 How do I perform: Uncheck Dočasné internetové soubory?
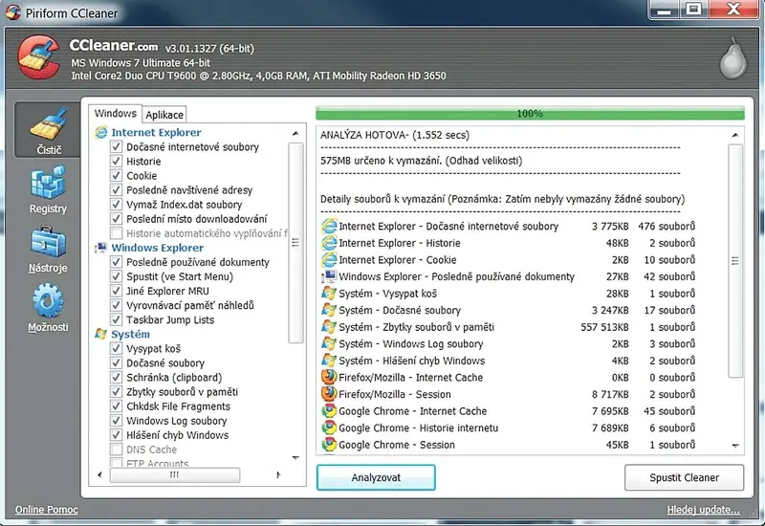point(116,146)
